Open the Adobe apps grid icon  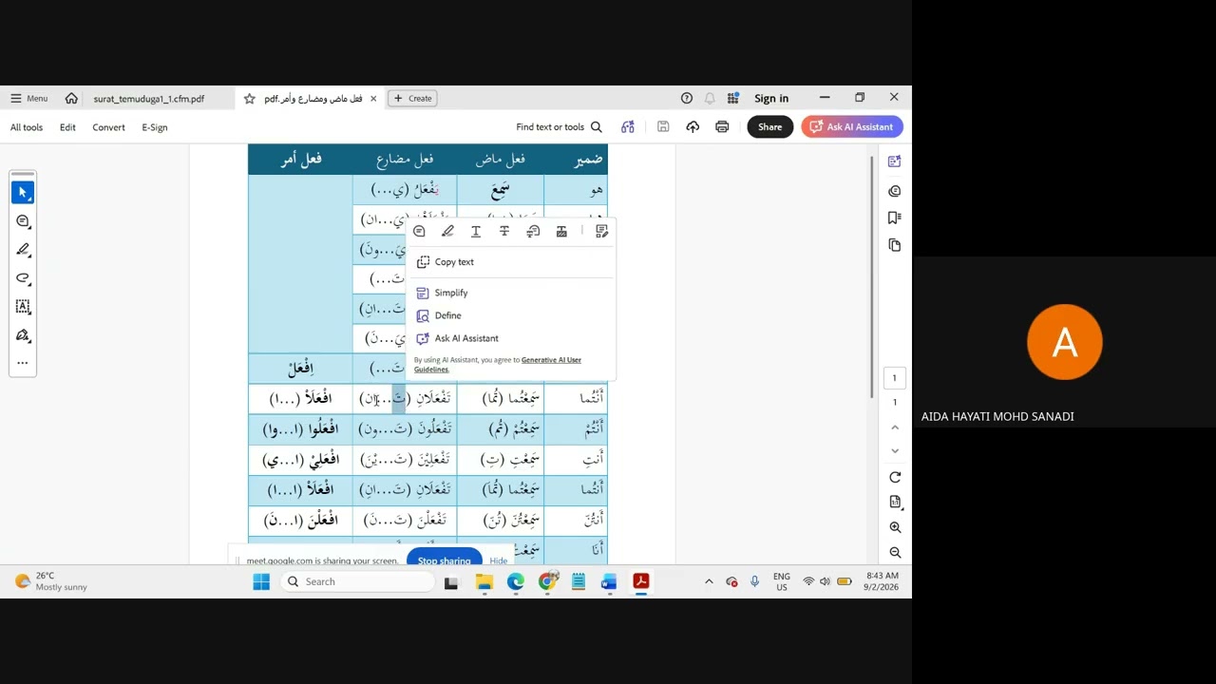click(733, 98)
